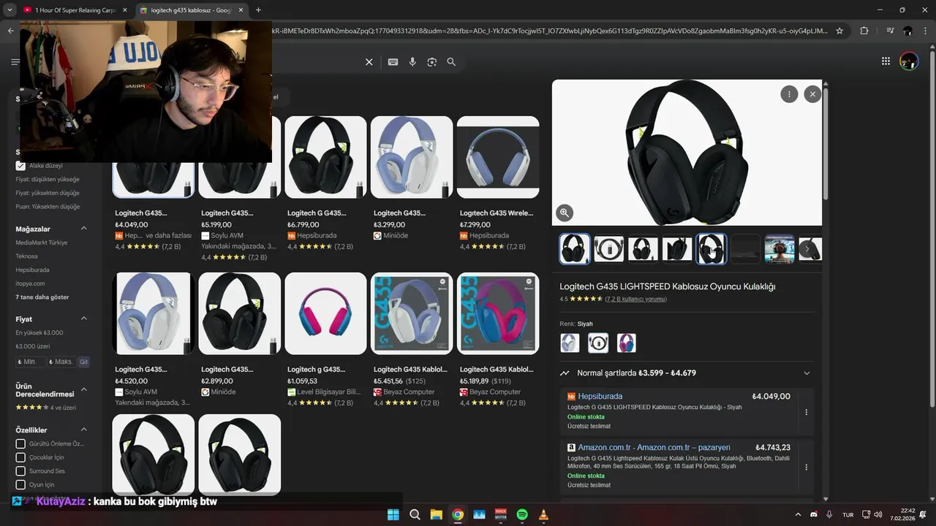Open more options for Hepsiburada offer
The height and width of the screenshot is (526, 936).
click(x=807, y=412)
